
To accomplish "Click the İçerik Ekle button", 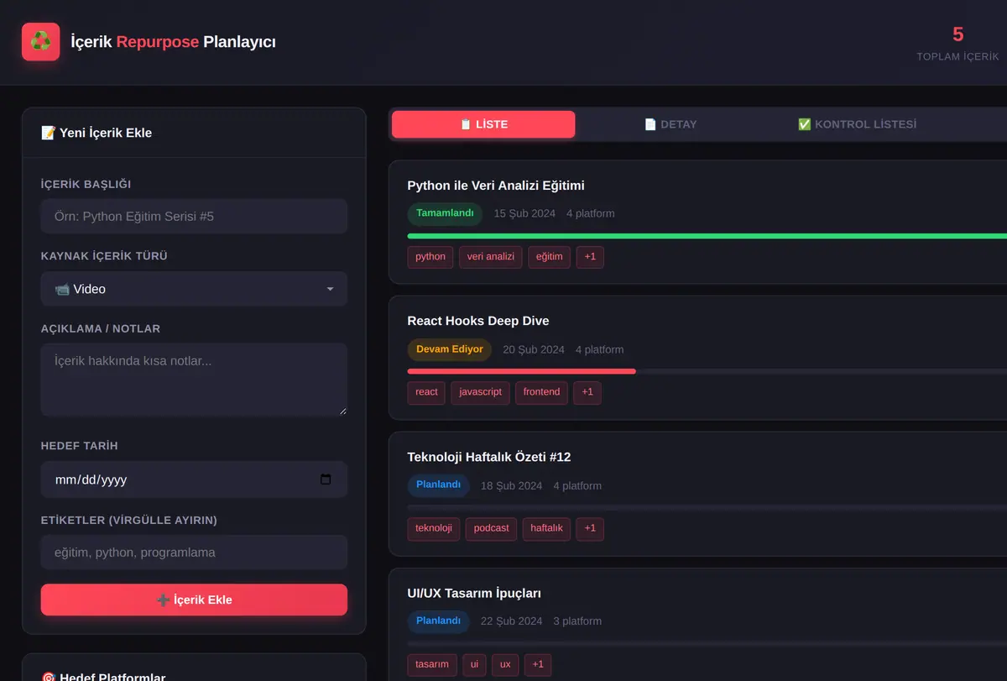I will click(194, 600).
